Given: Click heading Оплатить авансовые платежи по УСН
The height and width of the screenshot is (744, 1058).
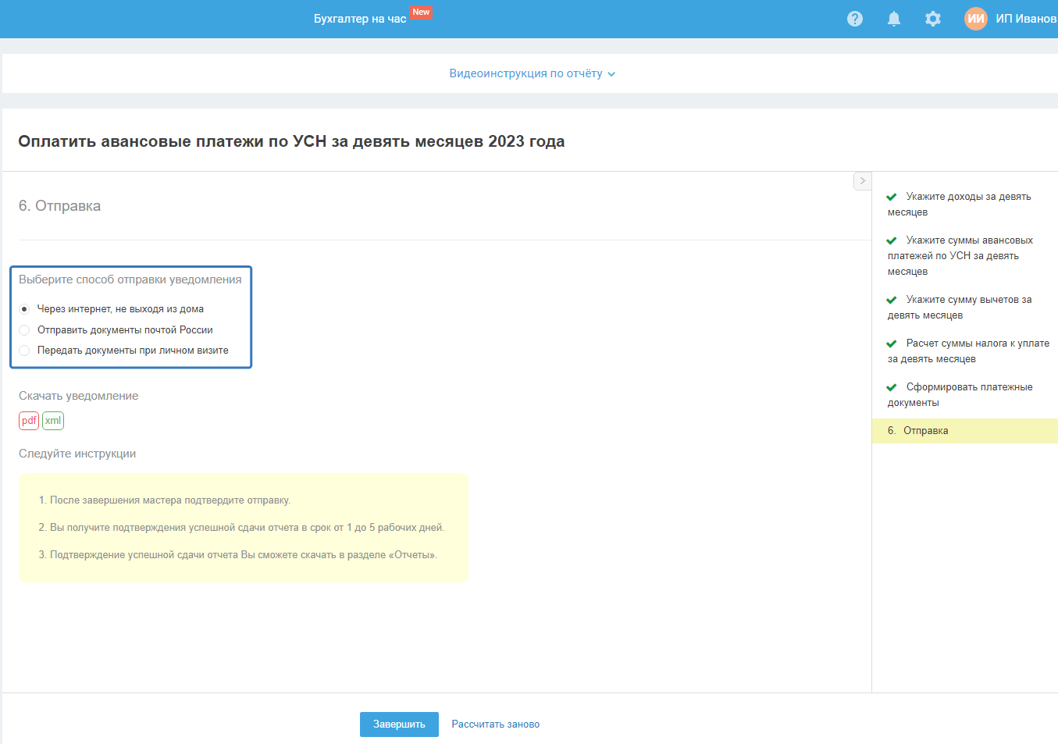Looking at the screenshot, I should [291, 141].
